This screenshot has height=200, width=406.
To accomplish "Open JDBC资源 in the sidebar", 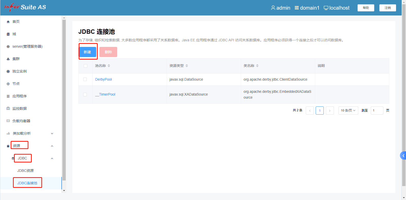I will click(x=25, y=171).
